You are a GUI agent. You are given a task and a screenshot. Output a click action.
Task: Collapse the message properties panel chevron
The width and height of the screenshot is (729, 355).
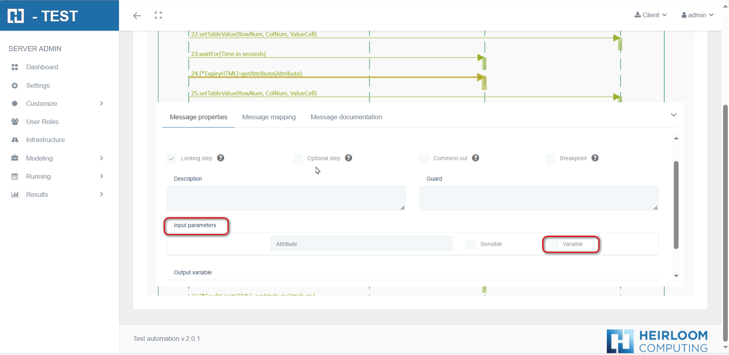[674, 115]
